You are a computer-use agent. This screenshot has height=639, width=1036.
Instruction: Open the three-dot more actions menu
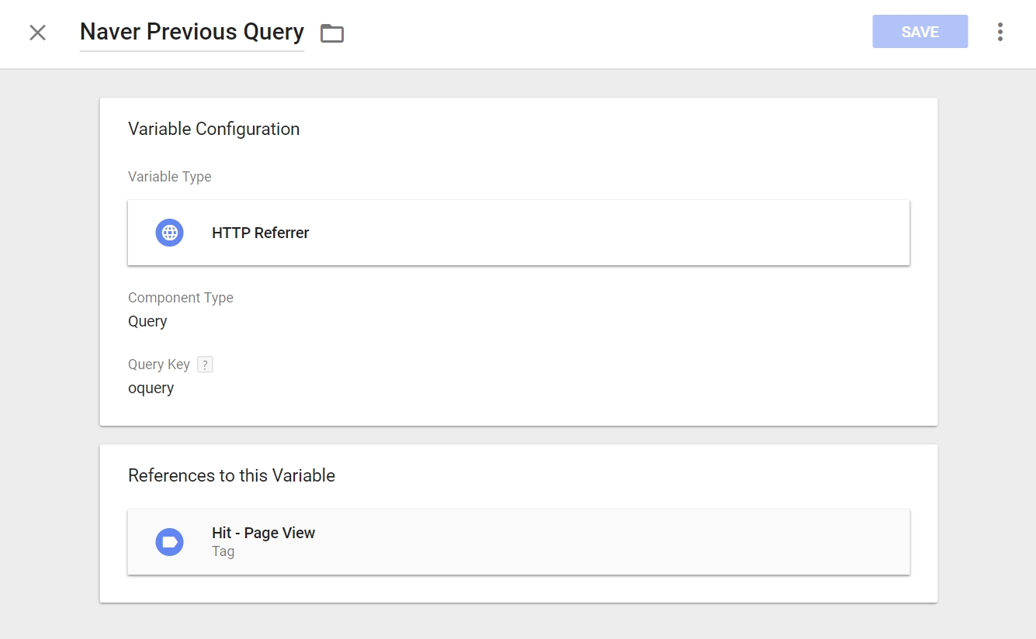click(1000, 32)
